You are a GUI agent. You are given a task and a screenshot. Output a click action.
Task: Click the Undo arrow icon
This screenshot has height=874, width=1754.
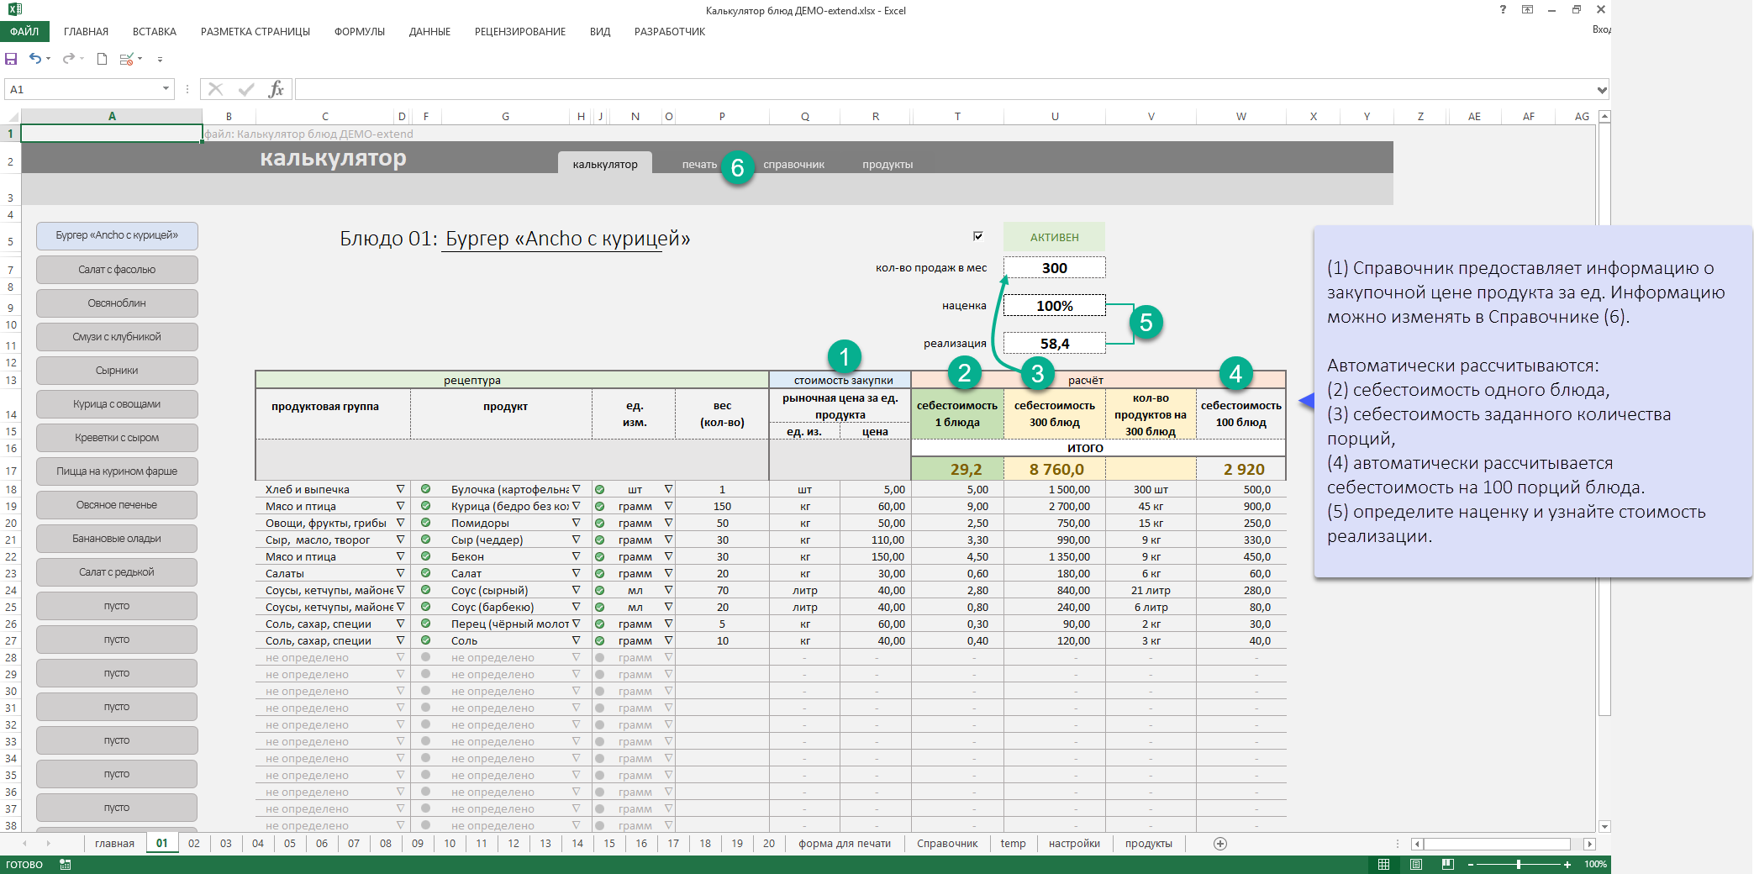[35, 58]
